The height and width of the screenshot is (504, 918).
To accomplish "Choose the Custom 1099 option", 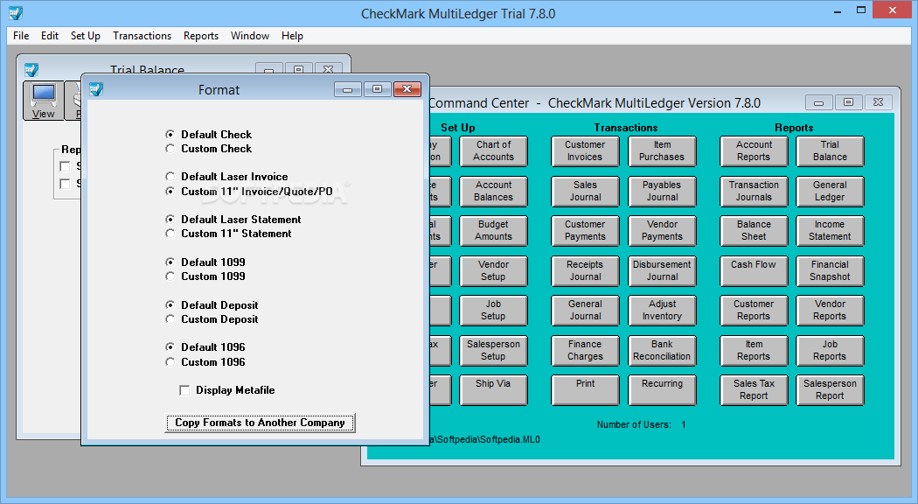I will click(170, 276).
